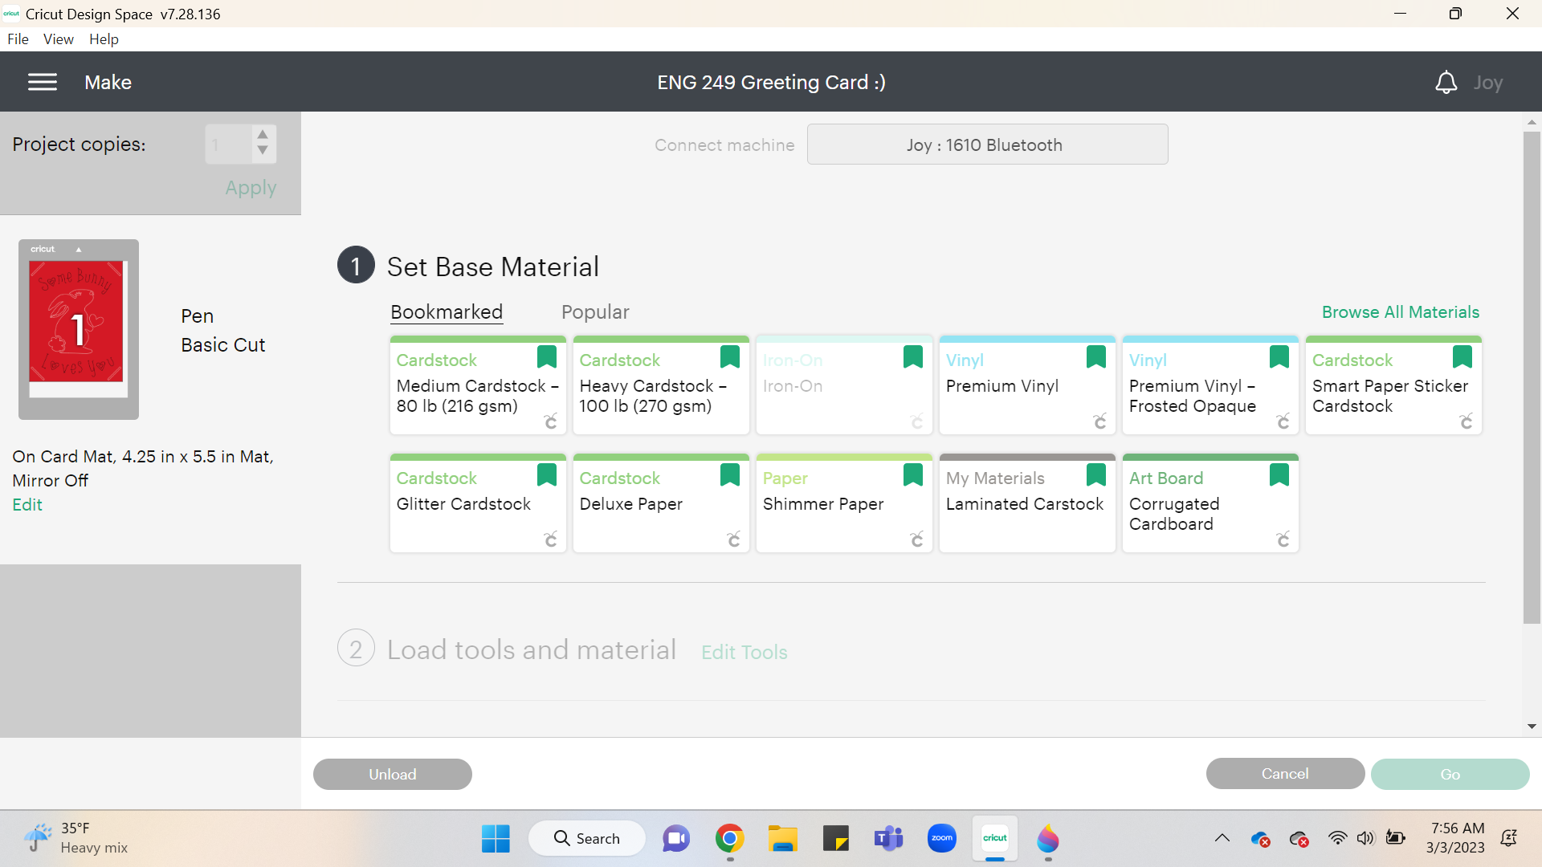The height and width of the screenshot is (867, 1542).
Task: Toggle bookmark on Premium Vinyl card
Action: pos(1096,356)
